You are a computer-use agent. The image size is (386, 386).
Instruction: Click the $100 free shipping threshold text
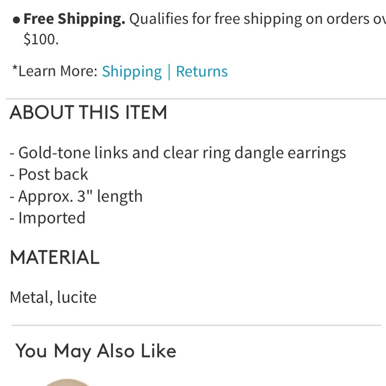click(41, 39)
